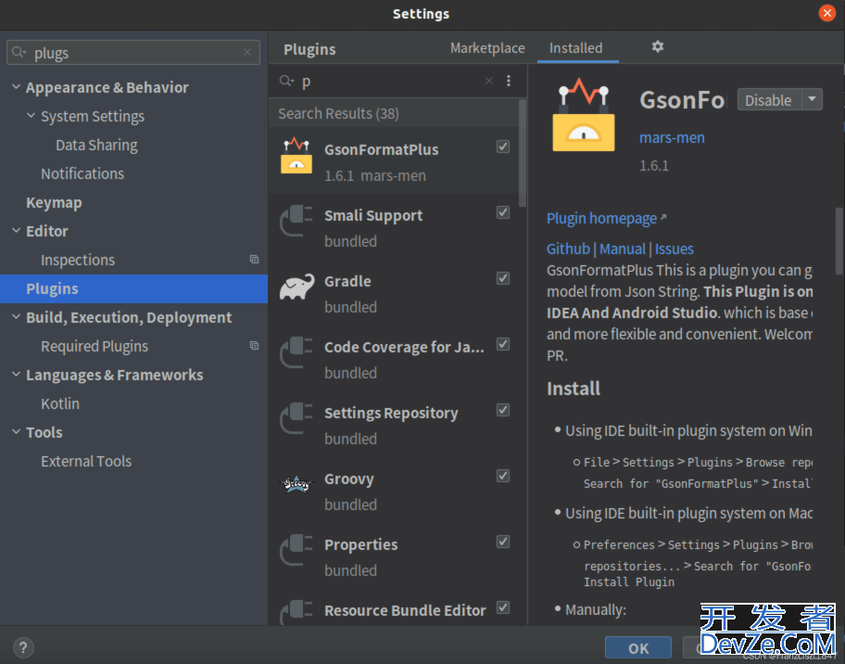Image resolution: width=845 pixels, height=664 pixels.
Task: Clear the plugin search field text
Action: (x=489, y=81)
